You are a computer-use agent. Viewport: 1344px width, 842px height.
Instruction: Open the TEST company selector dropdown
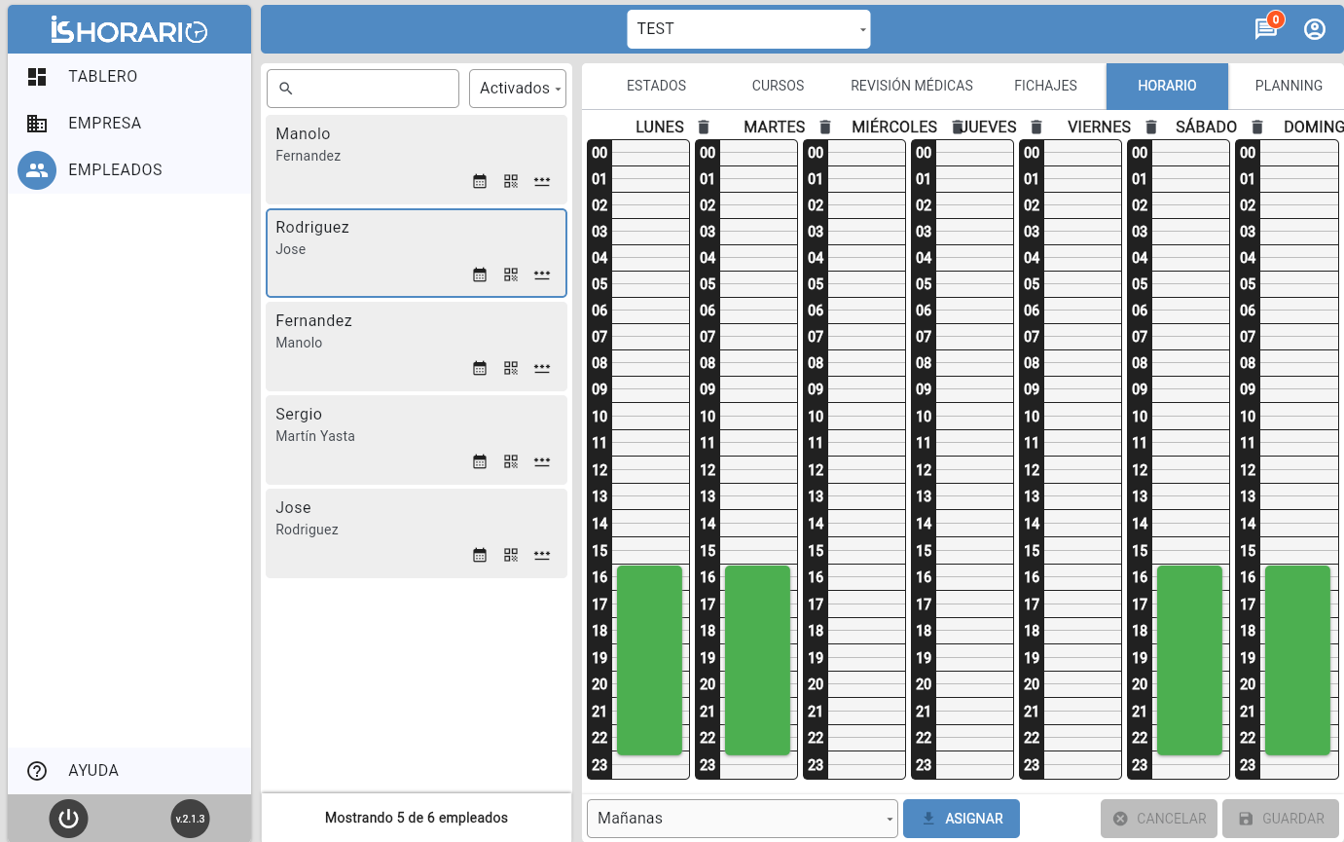click(748, 29)
